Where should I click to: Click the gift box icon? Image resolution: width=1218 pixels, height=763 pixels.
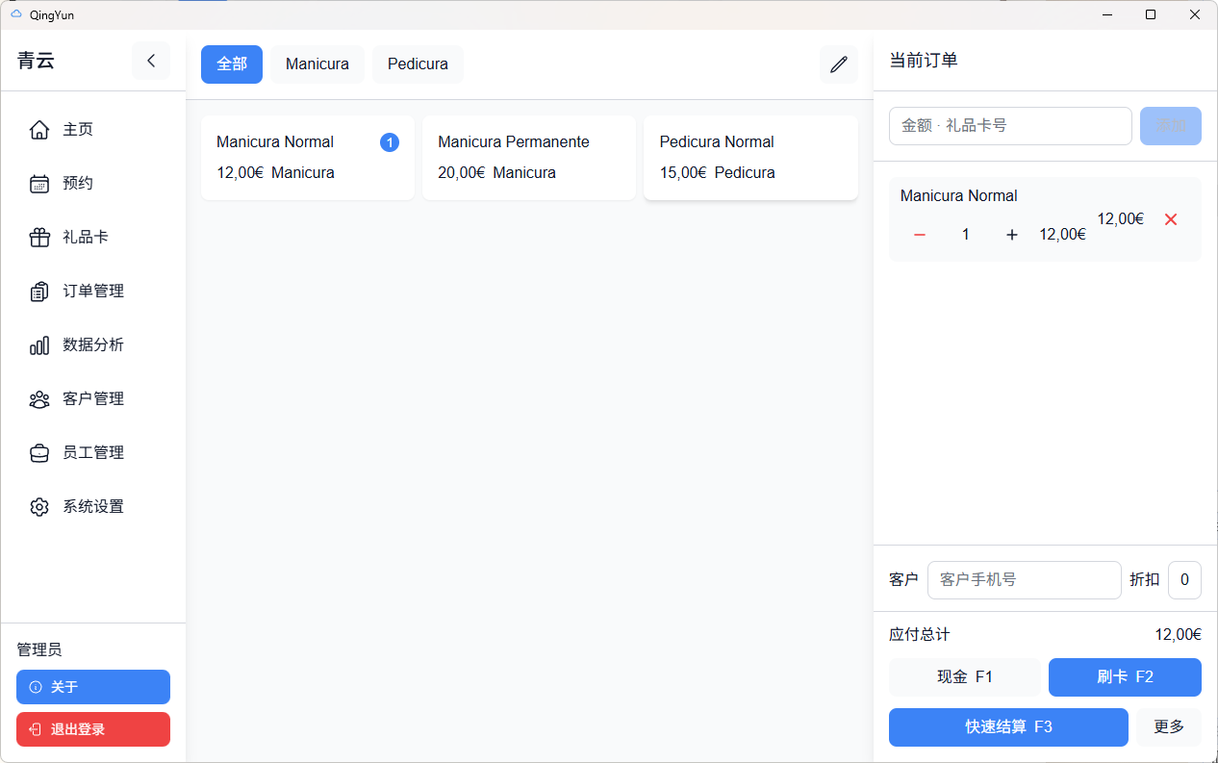tap(39, 238)
